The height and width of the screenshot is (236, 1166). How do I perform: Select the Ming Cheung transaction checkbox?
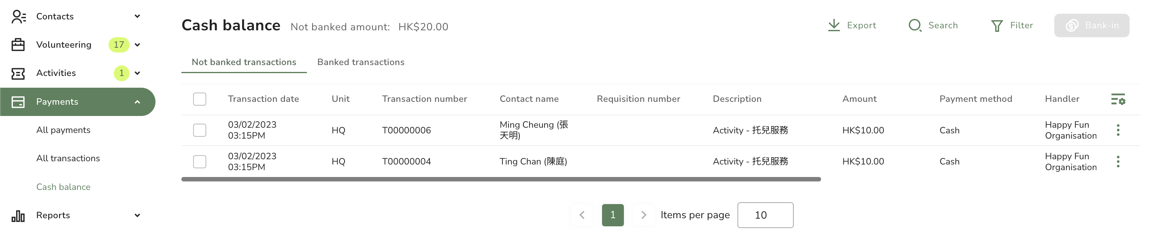coord(200,130)
